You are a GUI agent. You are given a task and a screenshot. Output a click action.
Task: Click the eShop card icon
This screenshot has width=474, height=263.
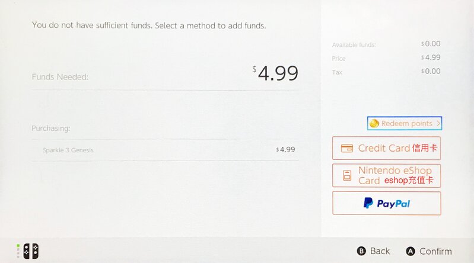[348, 175]
